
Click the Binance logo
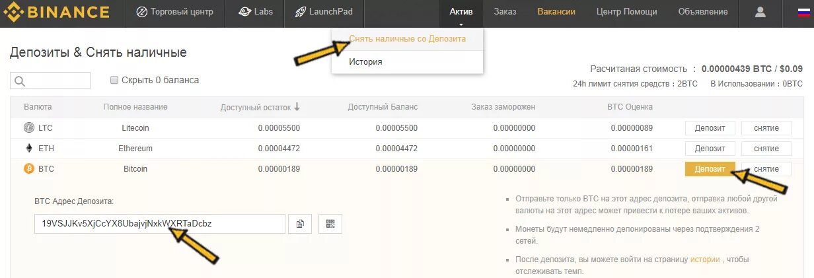point(56,12)
